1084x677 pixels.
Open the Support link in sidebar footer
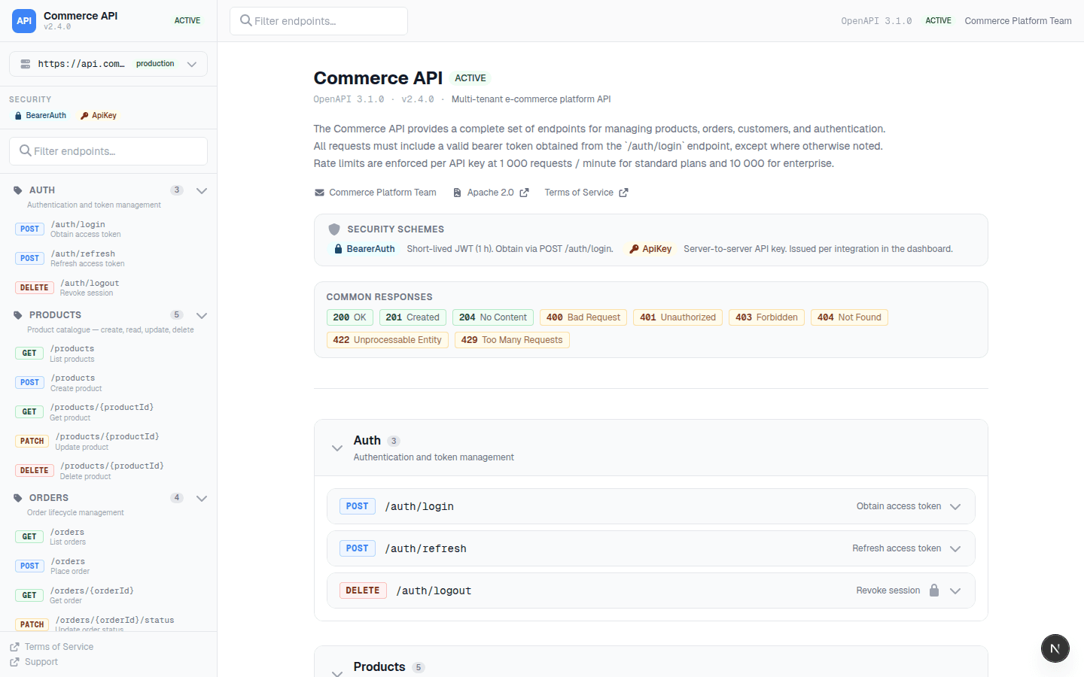pos(34,662)
